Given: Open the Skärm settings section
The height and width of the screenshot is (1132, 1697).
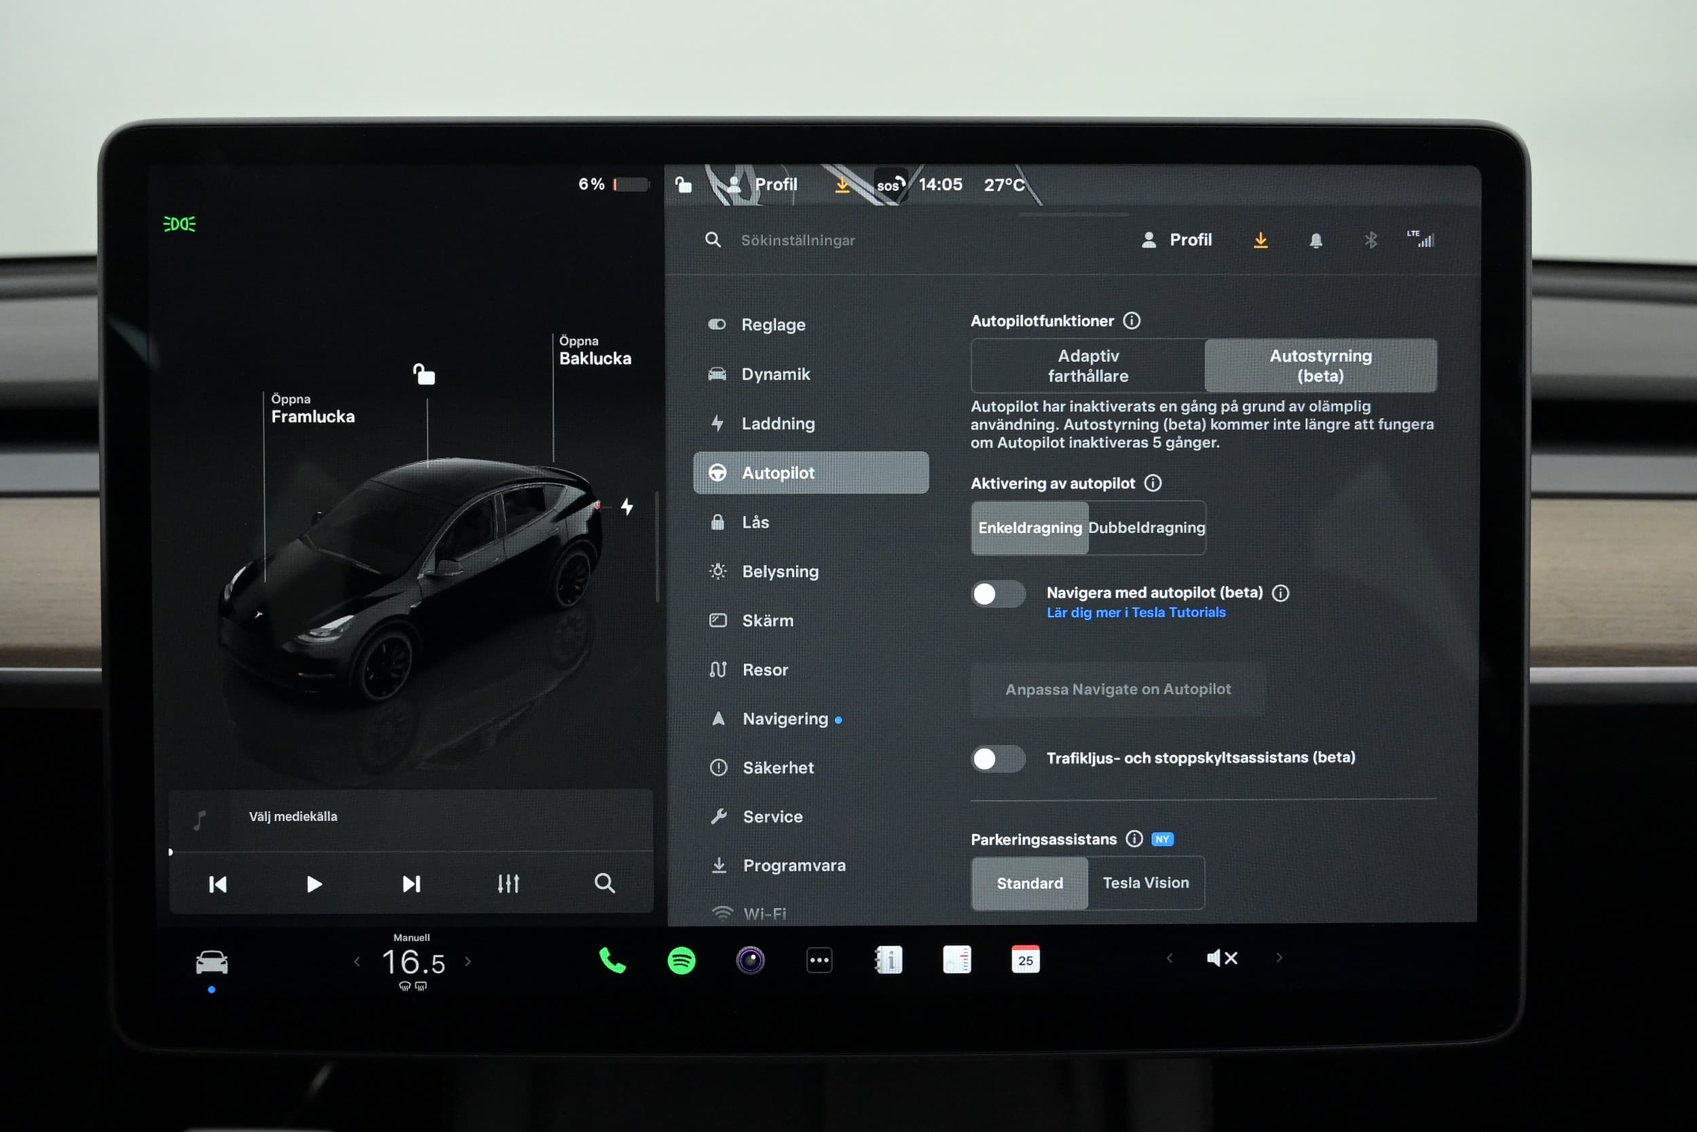Looking at the screenshot, I should pyautogui.click(x=811, y=621).
